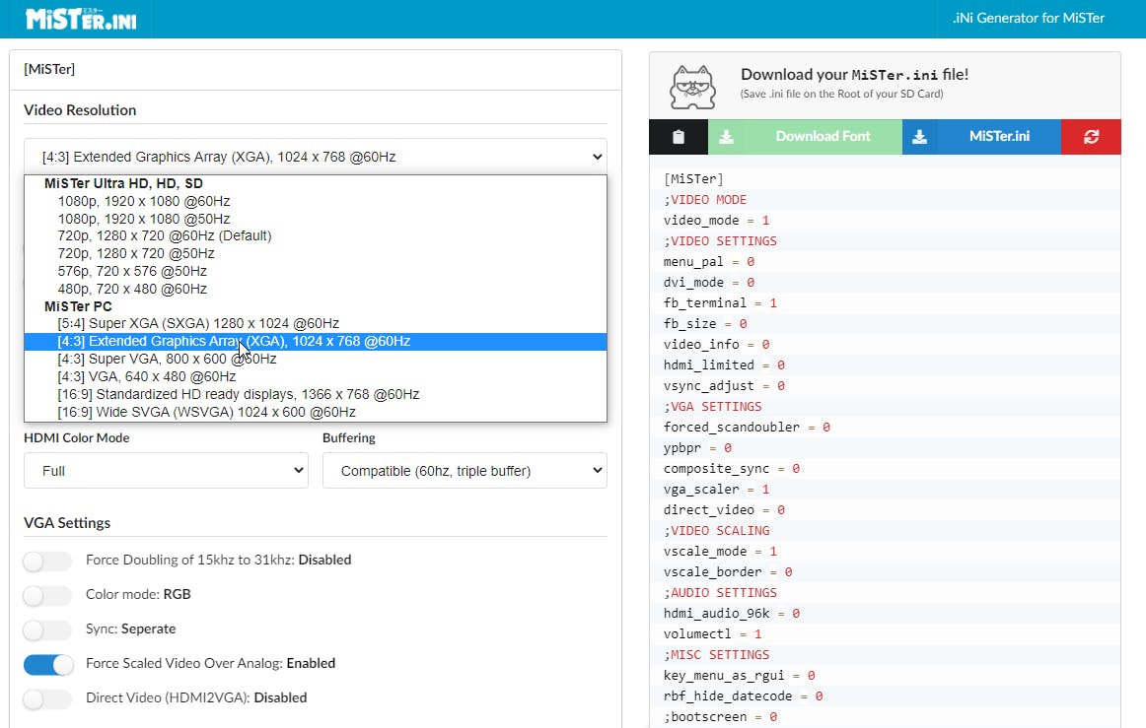Image resolution: width=1146 pixels, height=728 pixels.
Task: Click the MiSTer.INI logo
Action: point(81,19)
